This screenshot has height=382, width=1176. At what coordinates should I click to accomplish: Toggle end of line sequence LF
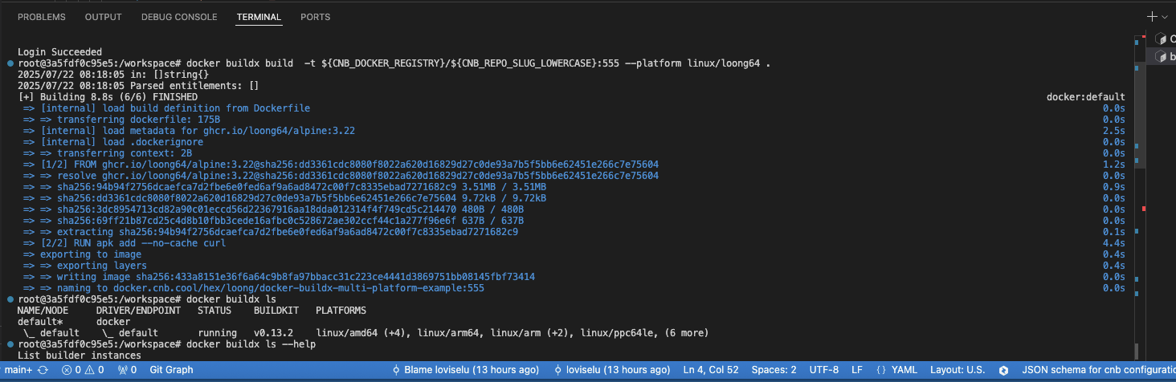pyautogui.click(x=857, y=370)
